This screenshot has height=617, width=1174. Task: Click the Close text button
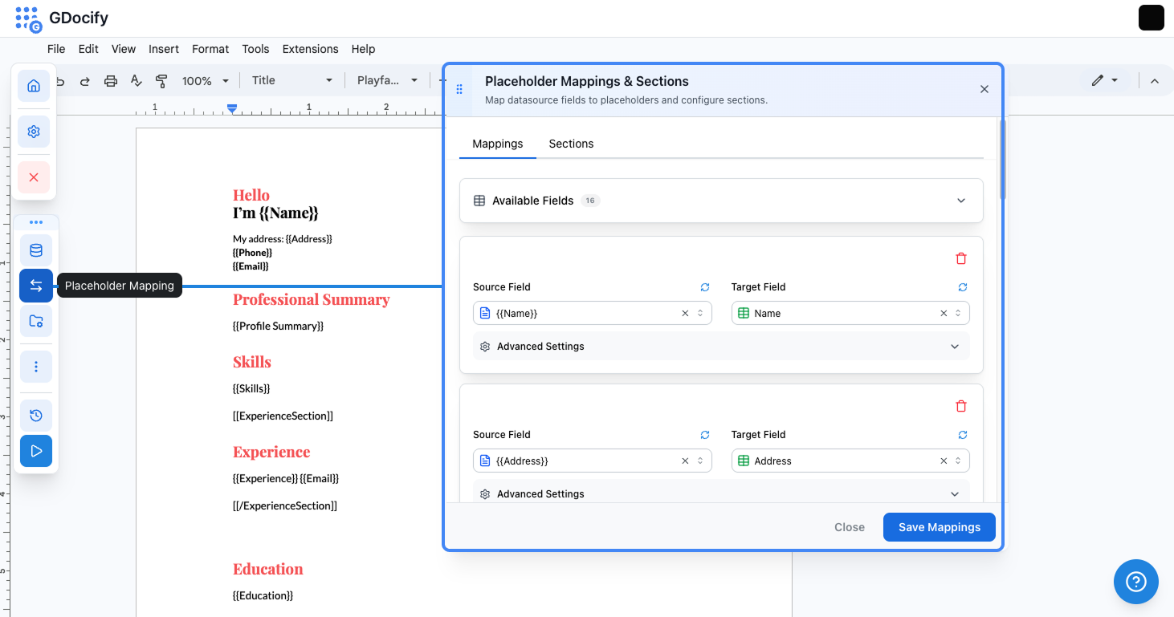[x=849, y=527]
